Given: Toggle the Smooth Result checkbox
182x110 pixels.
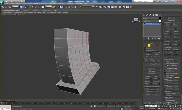Looking at the screenshot, I should pyautogui.click(x=165, y=71).
